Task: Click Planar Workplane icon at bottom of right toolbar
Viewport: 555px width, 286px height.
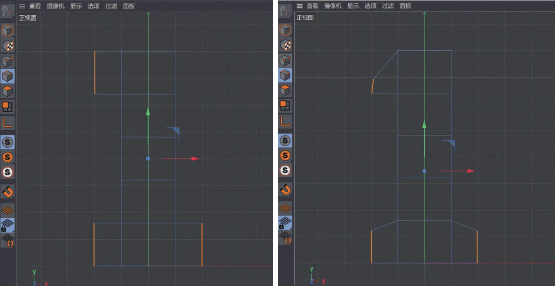Action: pyautogui.click(x=285, y=238)
